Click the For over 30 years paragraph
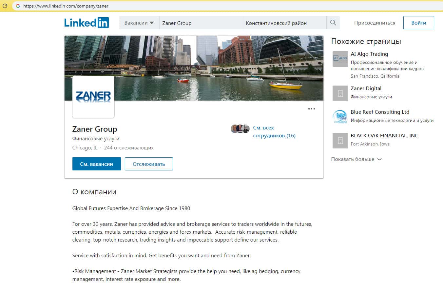Screen dimensions: 443x292 [x=192, y=232]
